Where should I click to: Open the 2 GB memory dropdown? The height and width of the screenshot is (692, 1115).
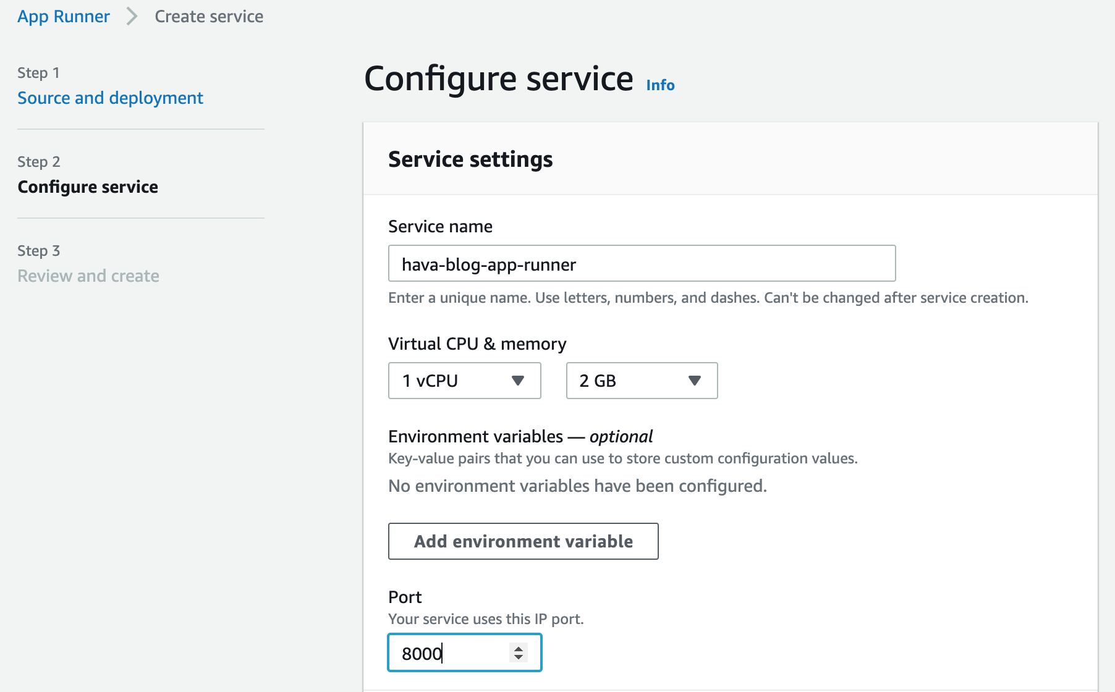point(642,381)
